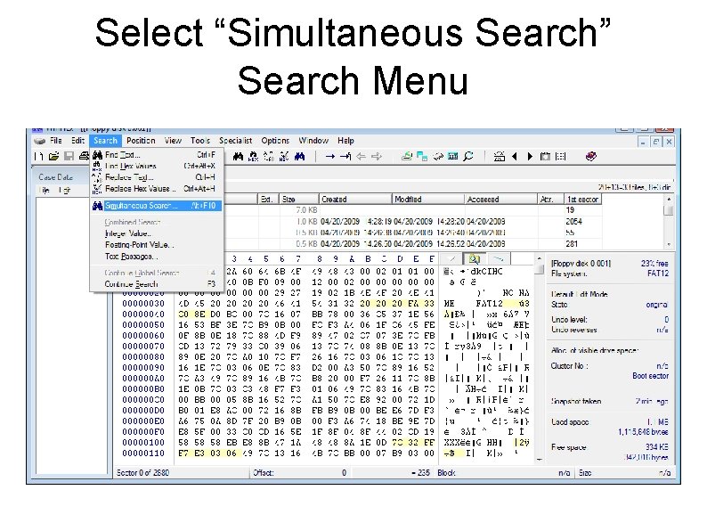Click the disk icon left of File menu
The height and width of the screenshot is (531, 707).
tap(40, 141)
